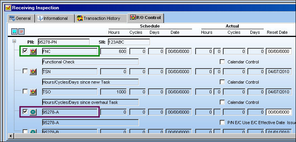Uncheck the 95278-A row checkbox

click(x=25, y=112)
